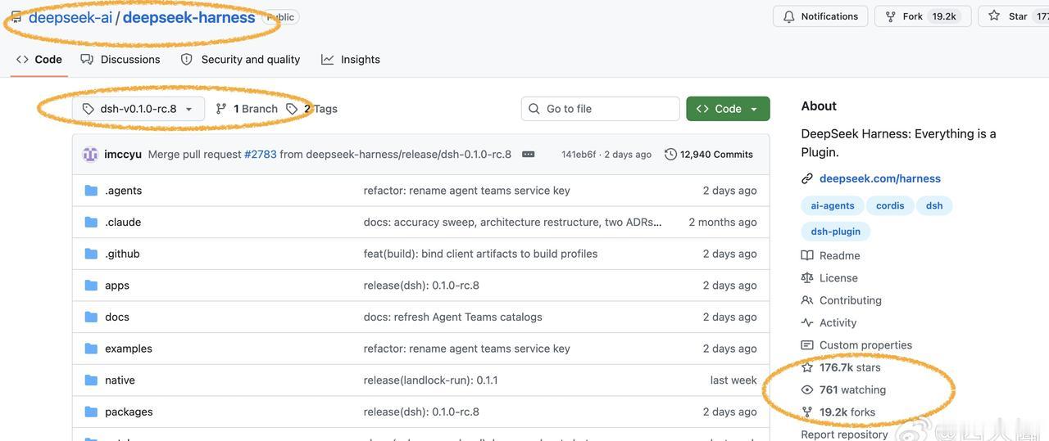The height and width of the screenshot is (441, 1049).
Task: Click folder icon beside packages
Action: tap(91, 412)
